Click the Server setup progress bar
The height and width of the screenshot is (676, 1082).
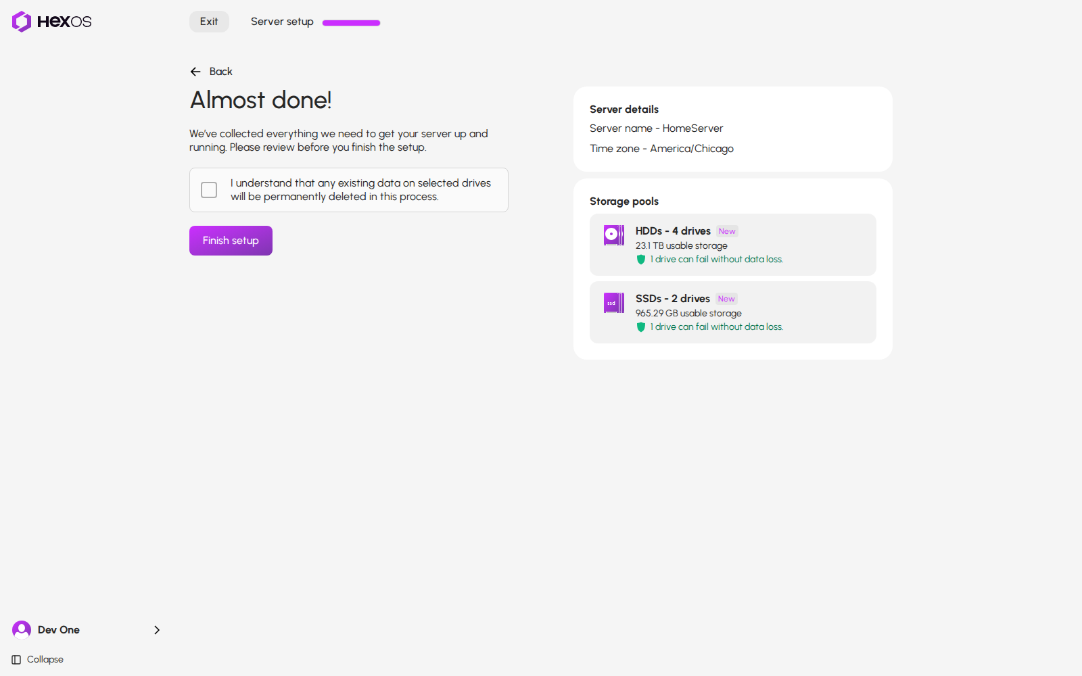(351, 22)
